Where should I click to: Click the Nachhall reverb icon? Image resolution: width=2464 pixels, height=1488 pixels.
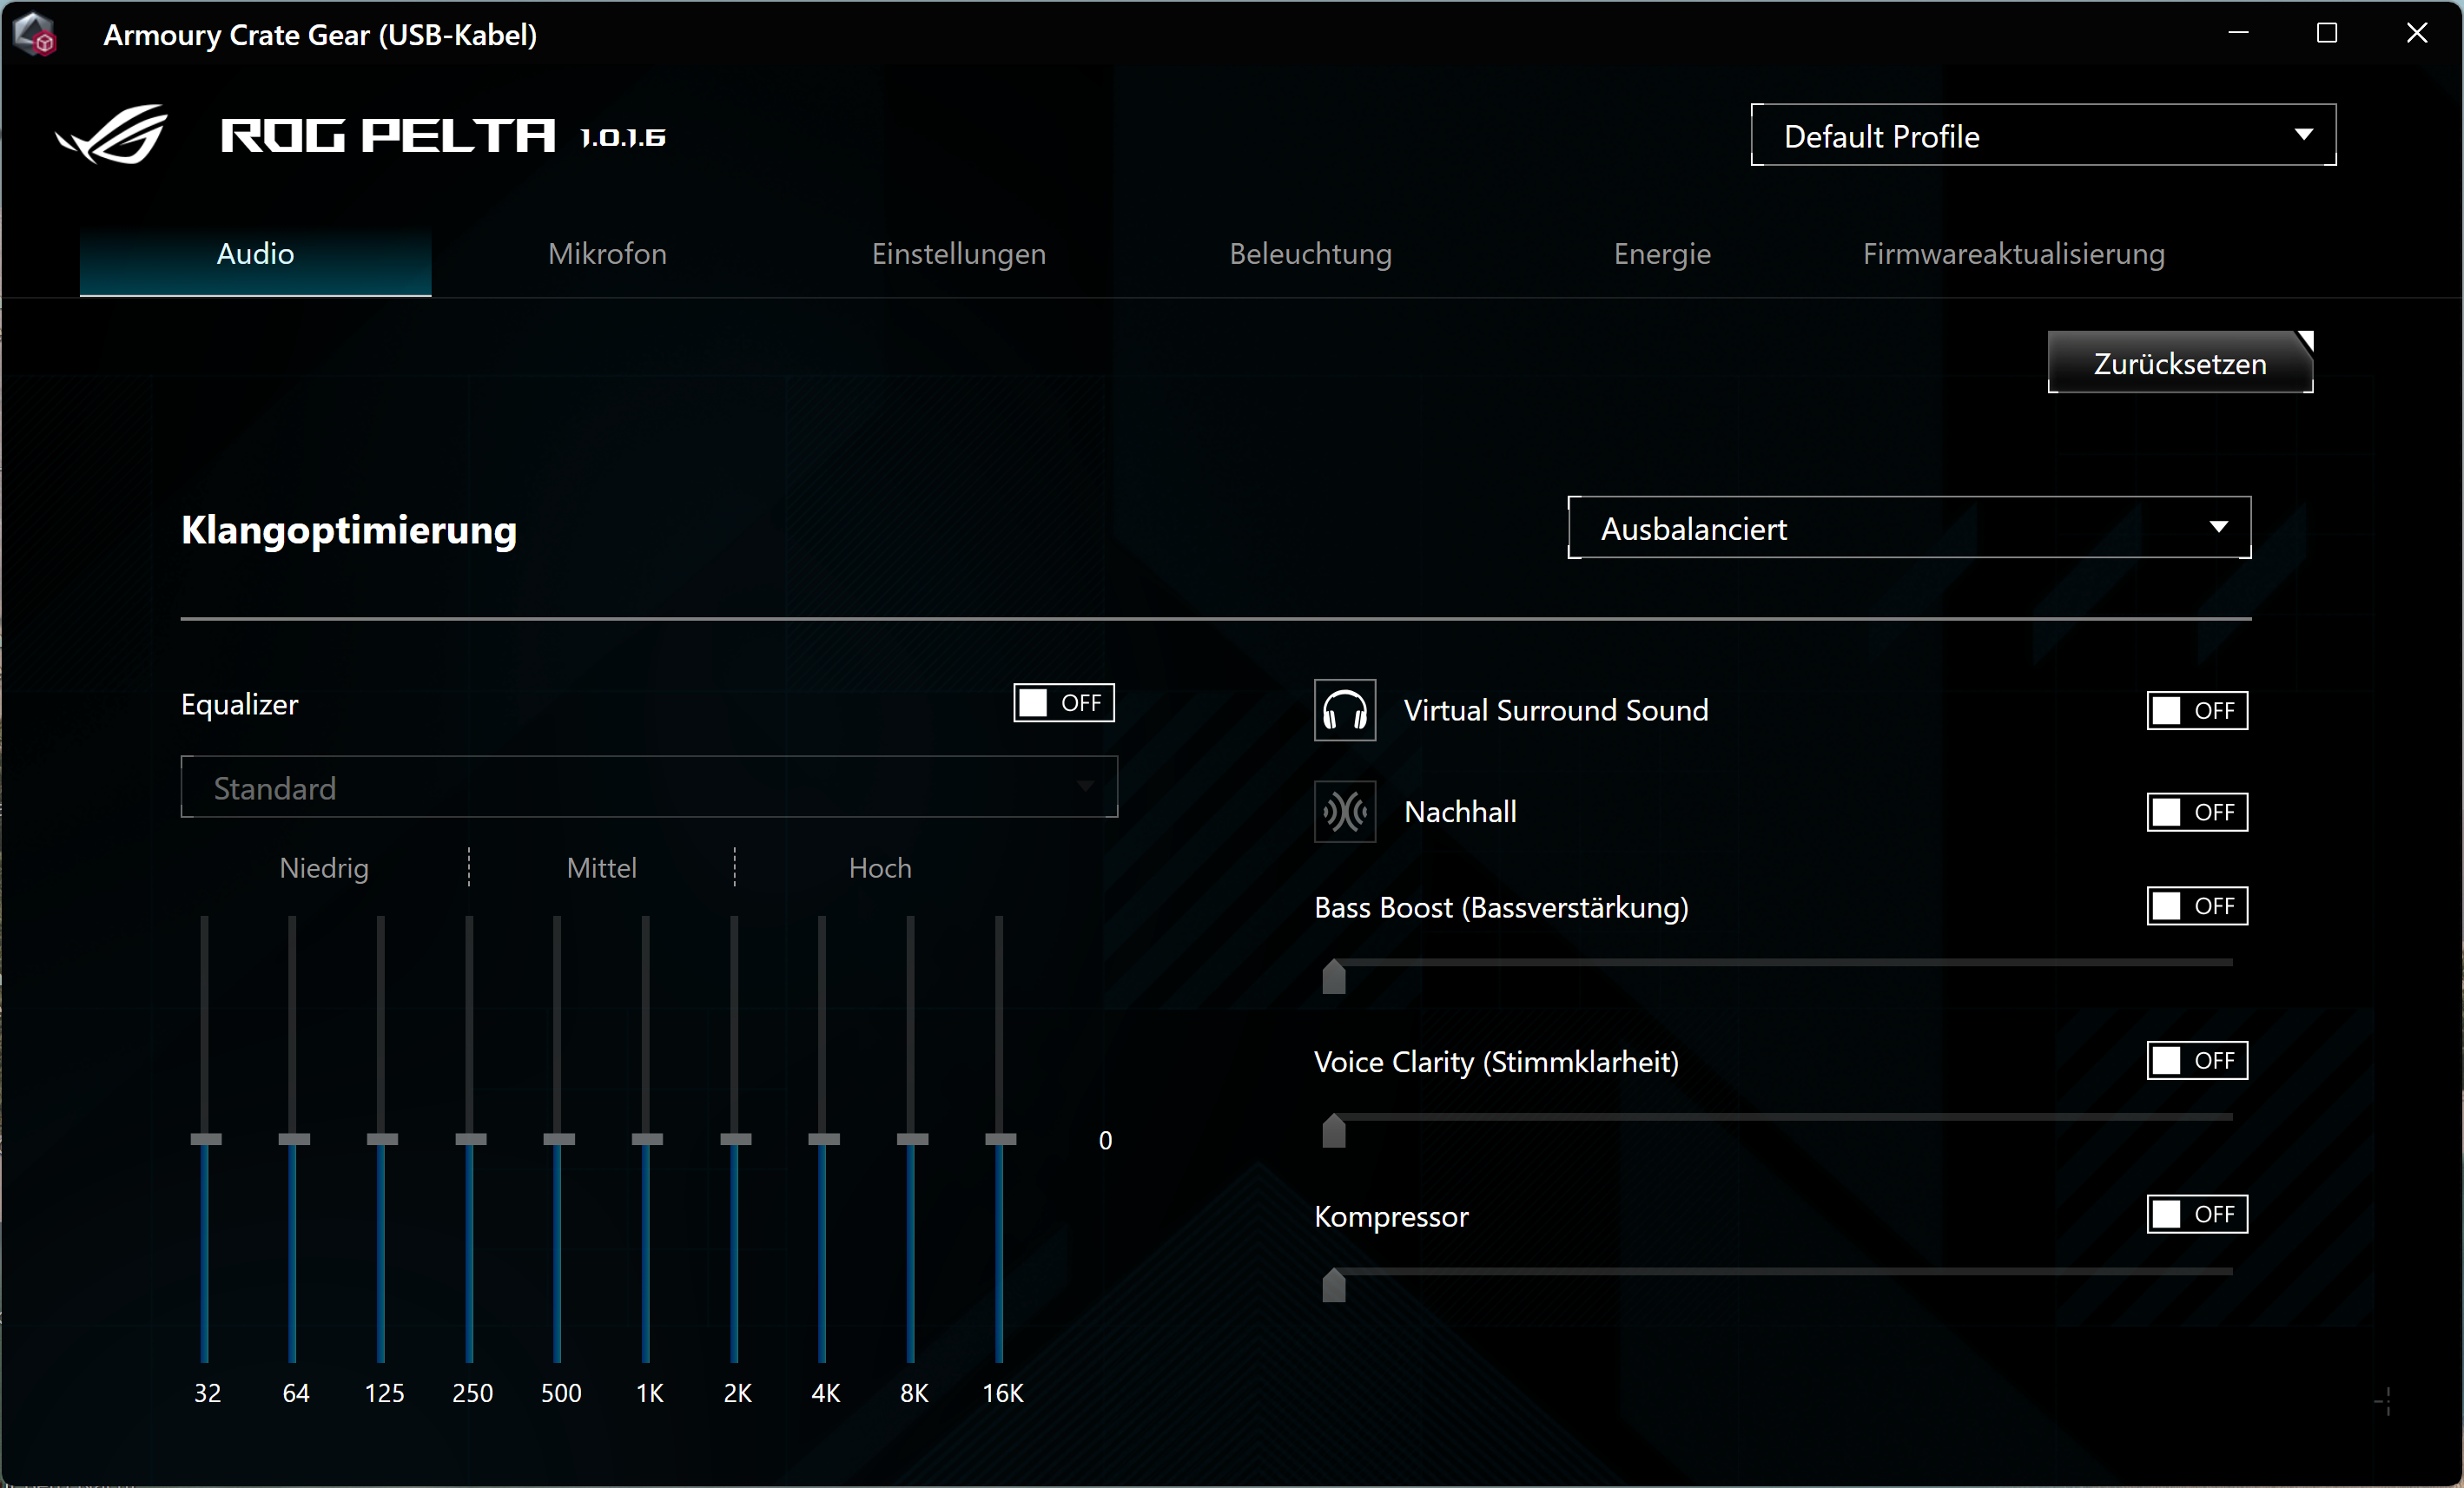(1344, 812)
